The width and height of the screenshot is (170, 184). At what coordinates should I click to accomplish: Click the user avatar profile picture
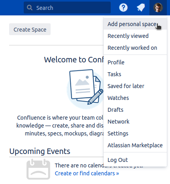[x=158, y=8]
